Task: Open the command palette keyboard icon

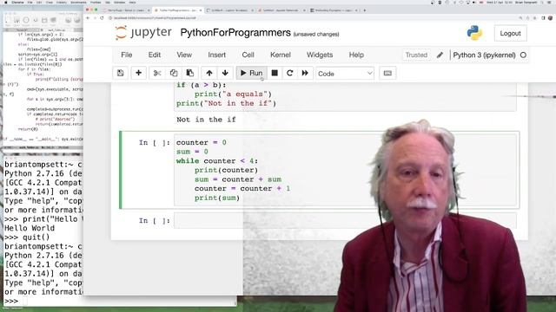Action: [x=387, y=73]
